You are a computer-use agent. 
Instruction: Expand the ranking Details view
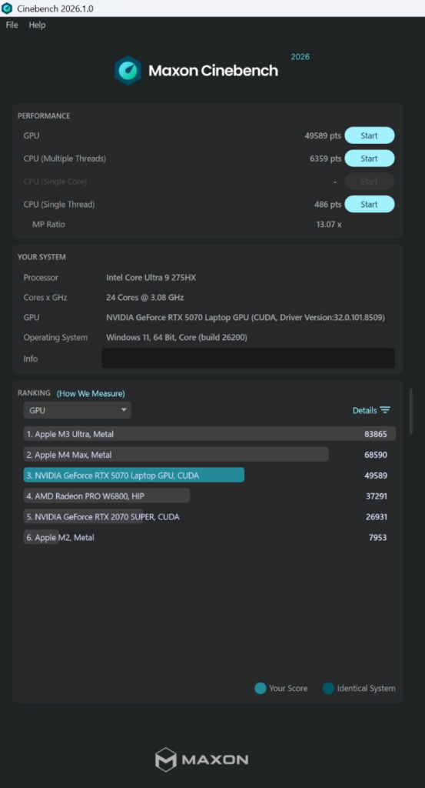point(371,410)
